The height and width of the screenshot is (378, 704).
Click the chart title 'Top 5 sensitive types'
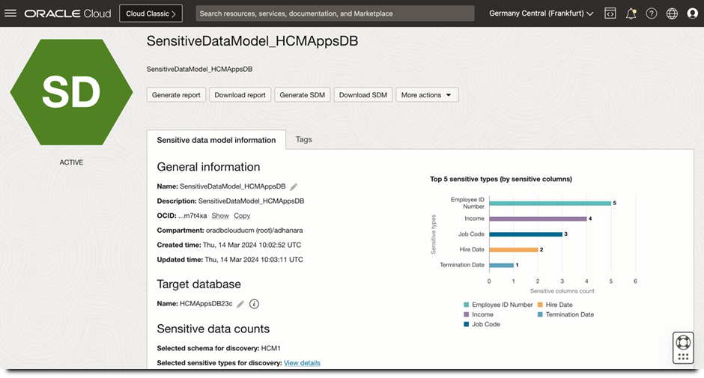click(500, 179)
